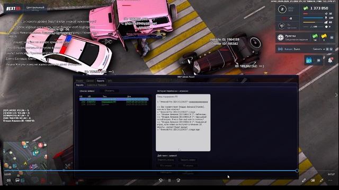Click the running stamina icon
The width and height of the screenshot is (339, 190).
(x=326, y=17)
